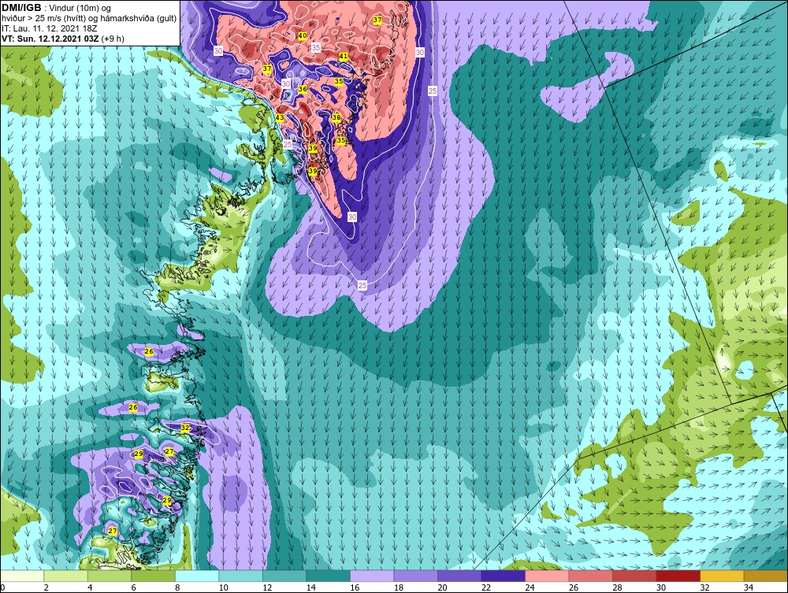The image size is (788, 593).
Task: Click the color scale tick label 0
Action: 3,587
